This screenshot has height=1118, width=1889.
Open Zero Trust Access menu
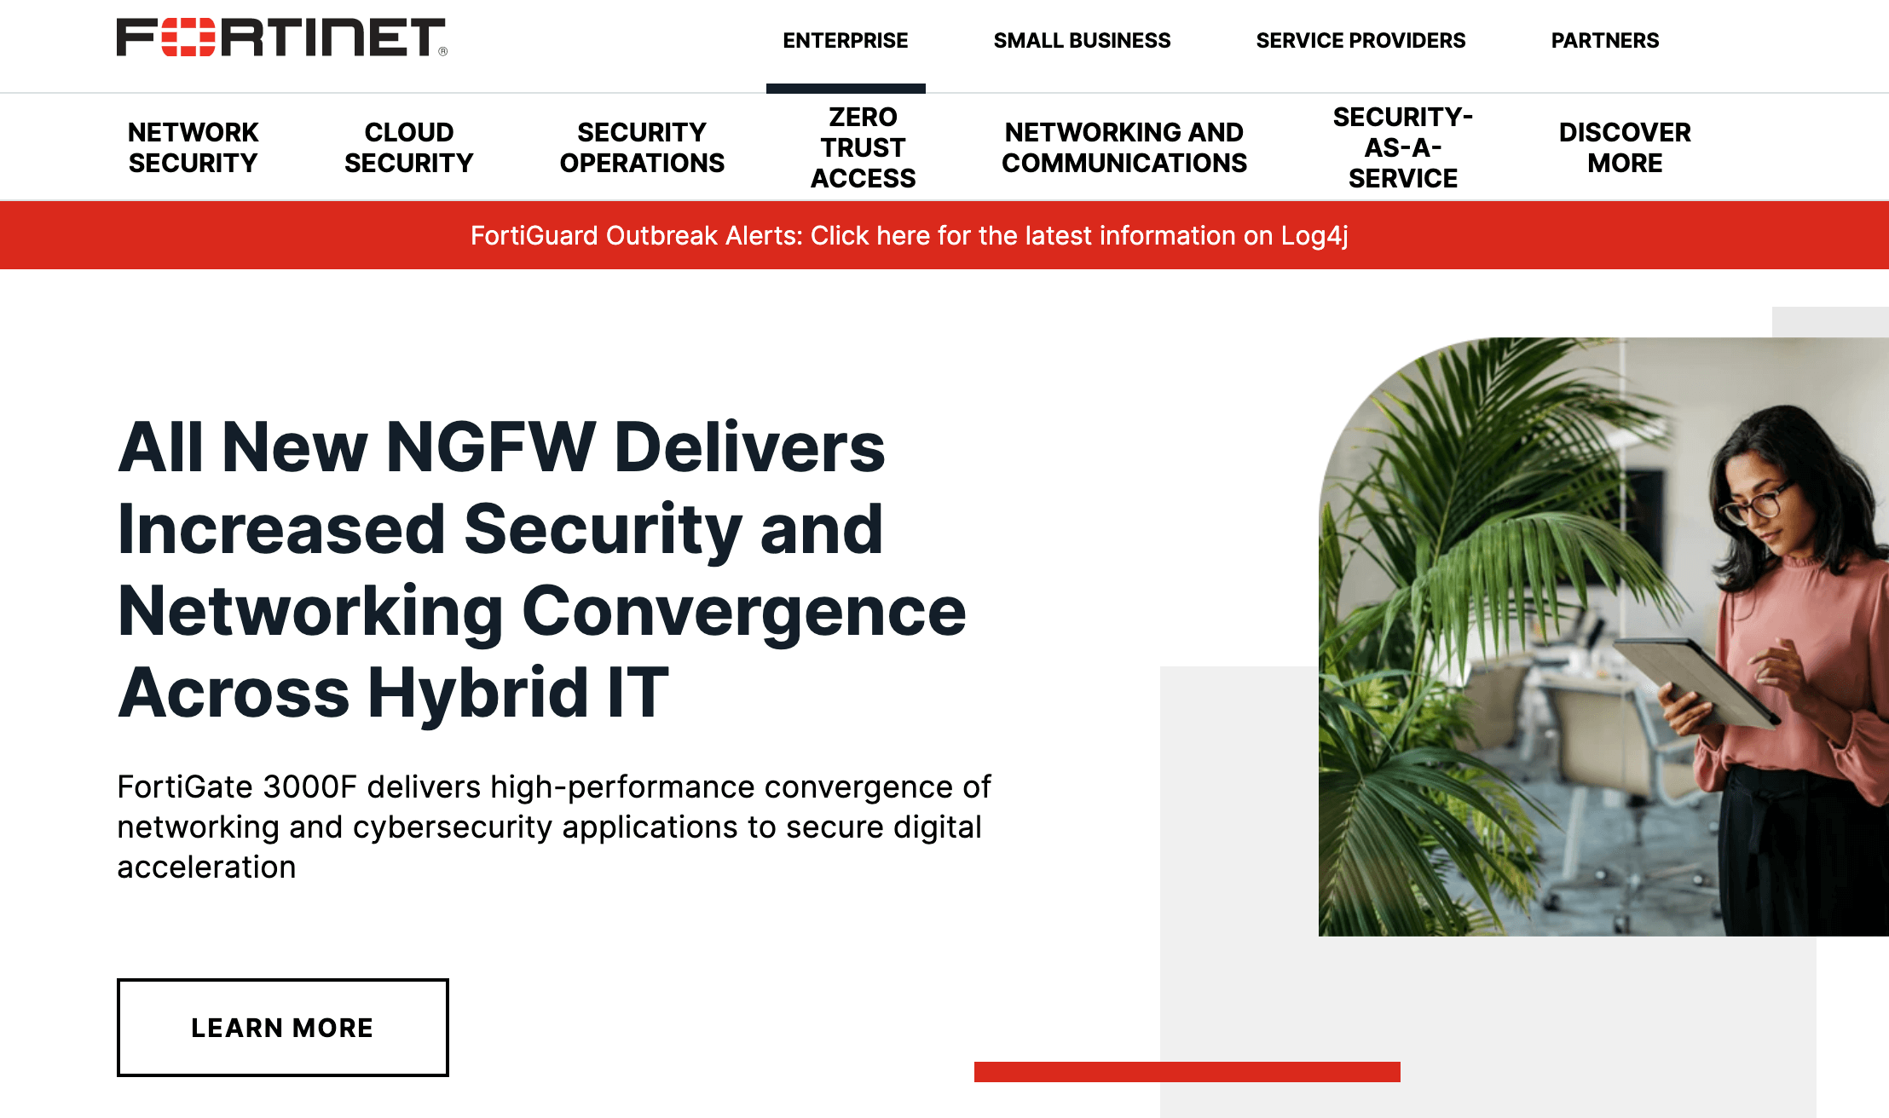click(861, 147)
